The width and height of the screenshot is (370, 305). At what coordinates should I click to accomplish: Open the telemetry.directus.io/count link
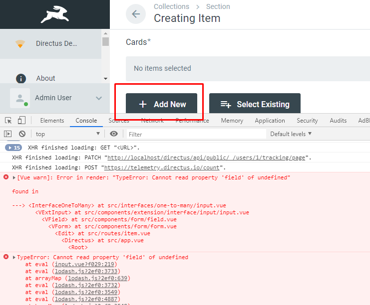tap(162, 167)
